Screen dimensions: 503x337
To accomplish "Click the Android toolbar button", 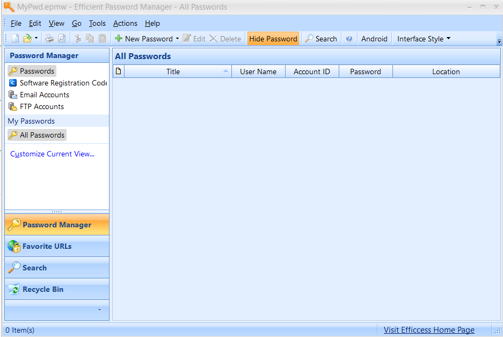I will [x=374, y=39].
